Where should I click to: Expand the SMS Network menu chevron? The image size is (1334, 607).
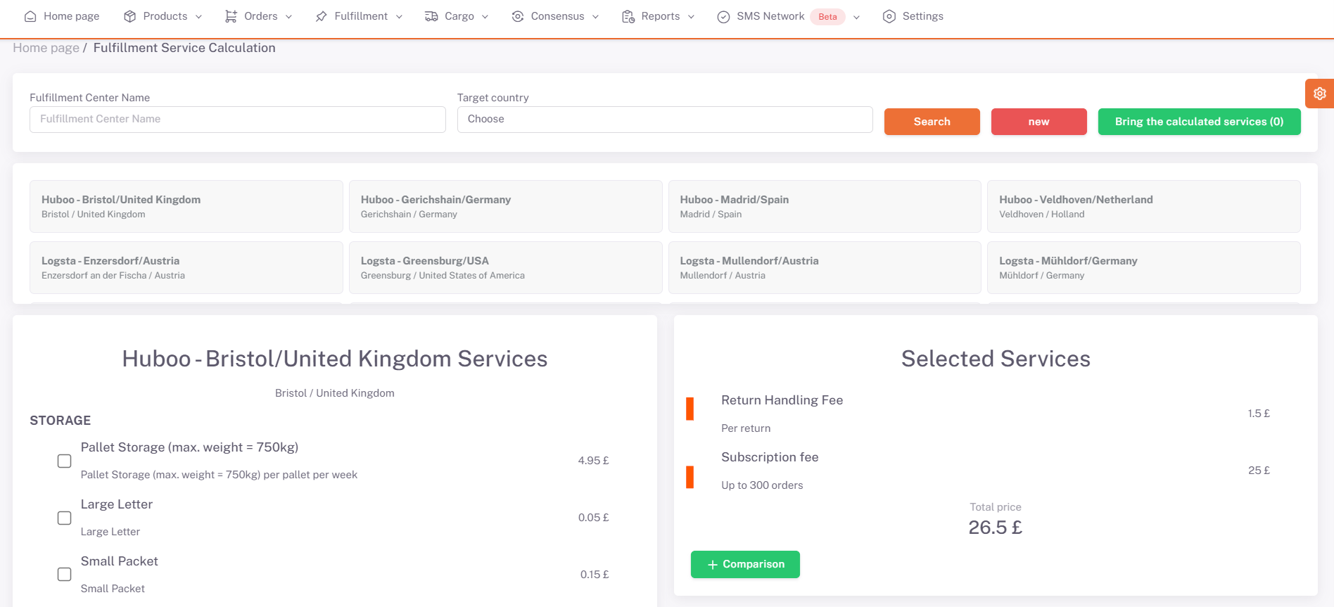856,18
